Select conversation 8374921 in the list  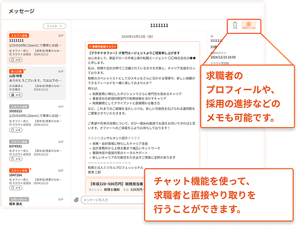(36, 150)
